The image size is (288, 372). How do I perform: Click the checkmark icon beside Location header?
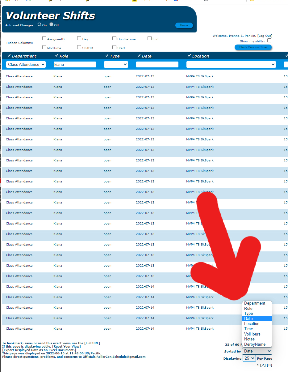(x=189, y=56)
